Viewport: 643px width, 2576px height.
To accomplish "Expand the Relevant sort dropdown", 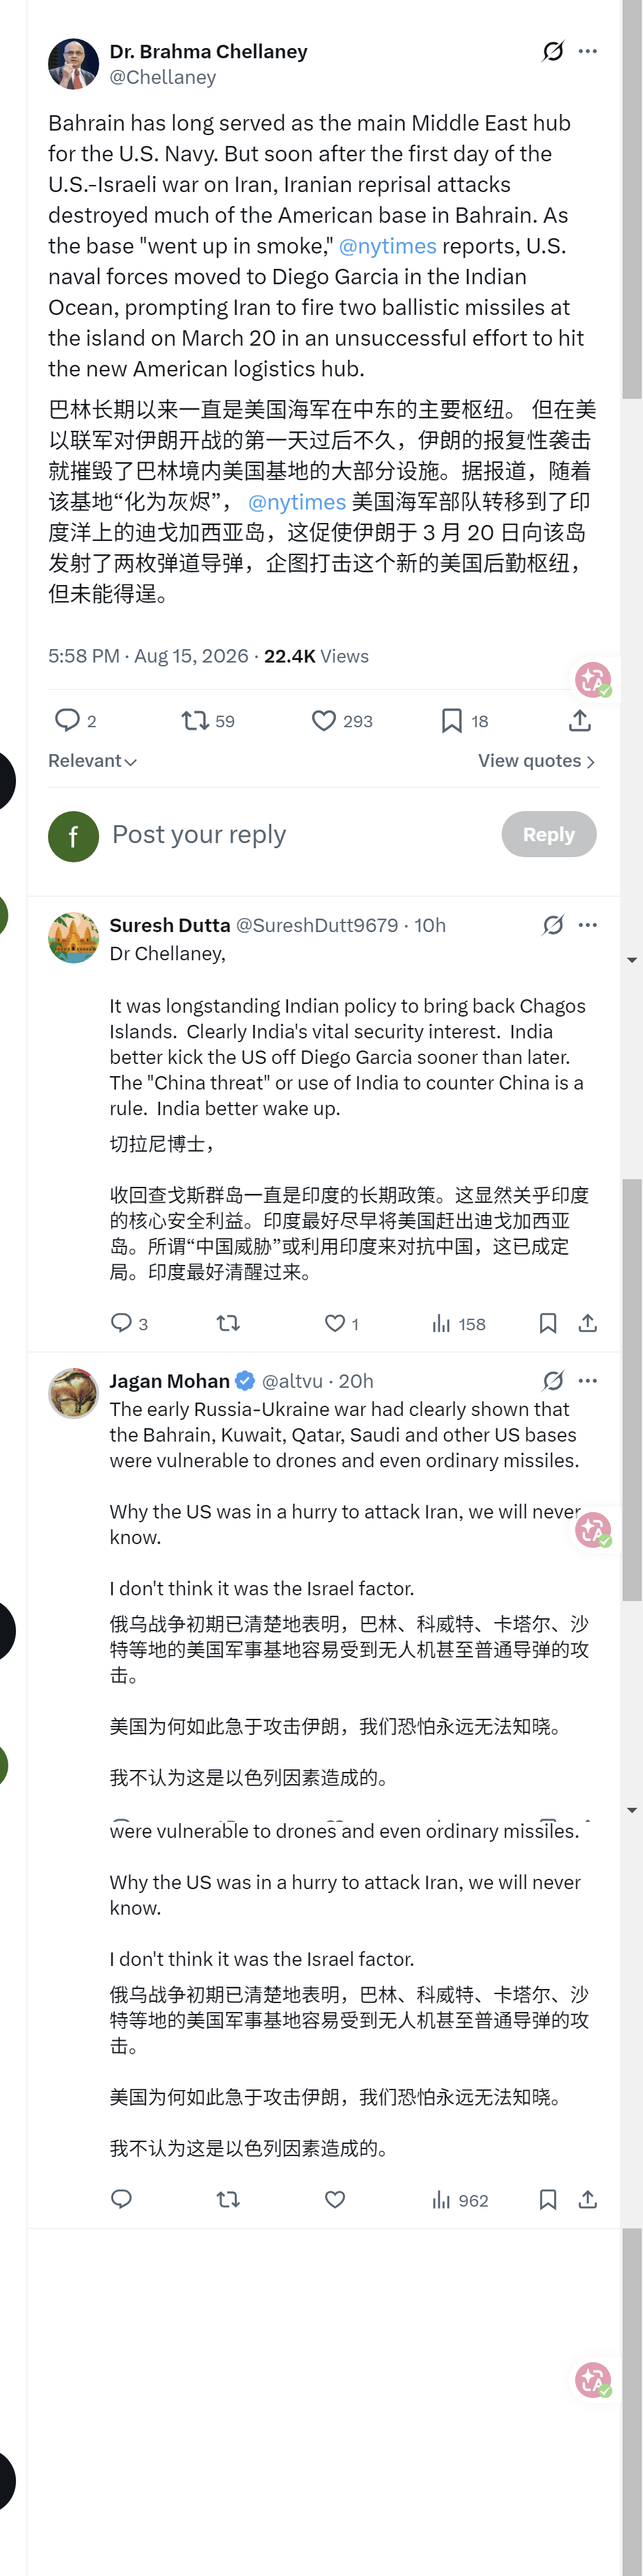I will (93, 761).
